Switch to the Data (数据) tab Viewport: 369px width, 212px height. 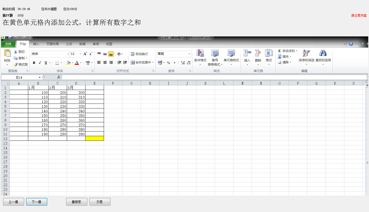tap(82, 44)
